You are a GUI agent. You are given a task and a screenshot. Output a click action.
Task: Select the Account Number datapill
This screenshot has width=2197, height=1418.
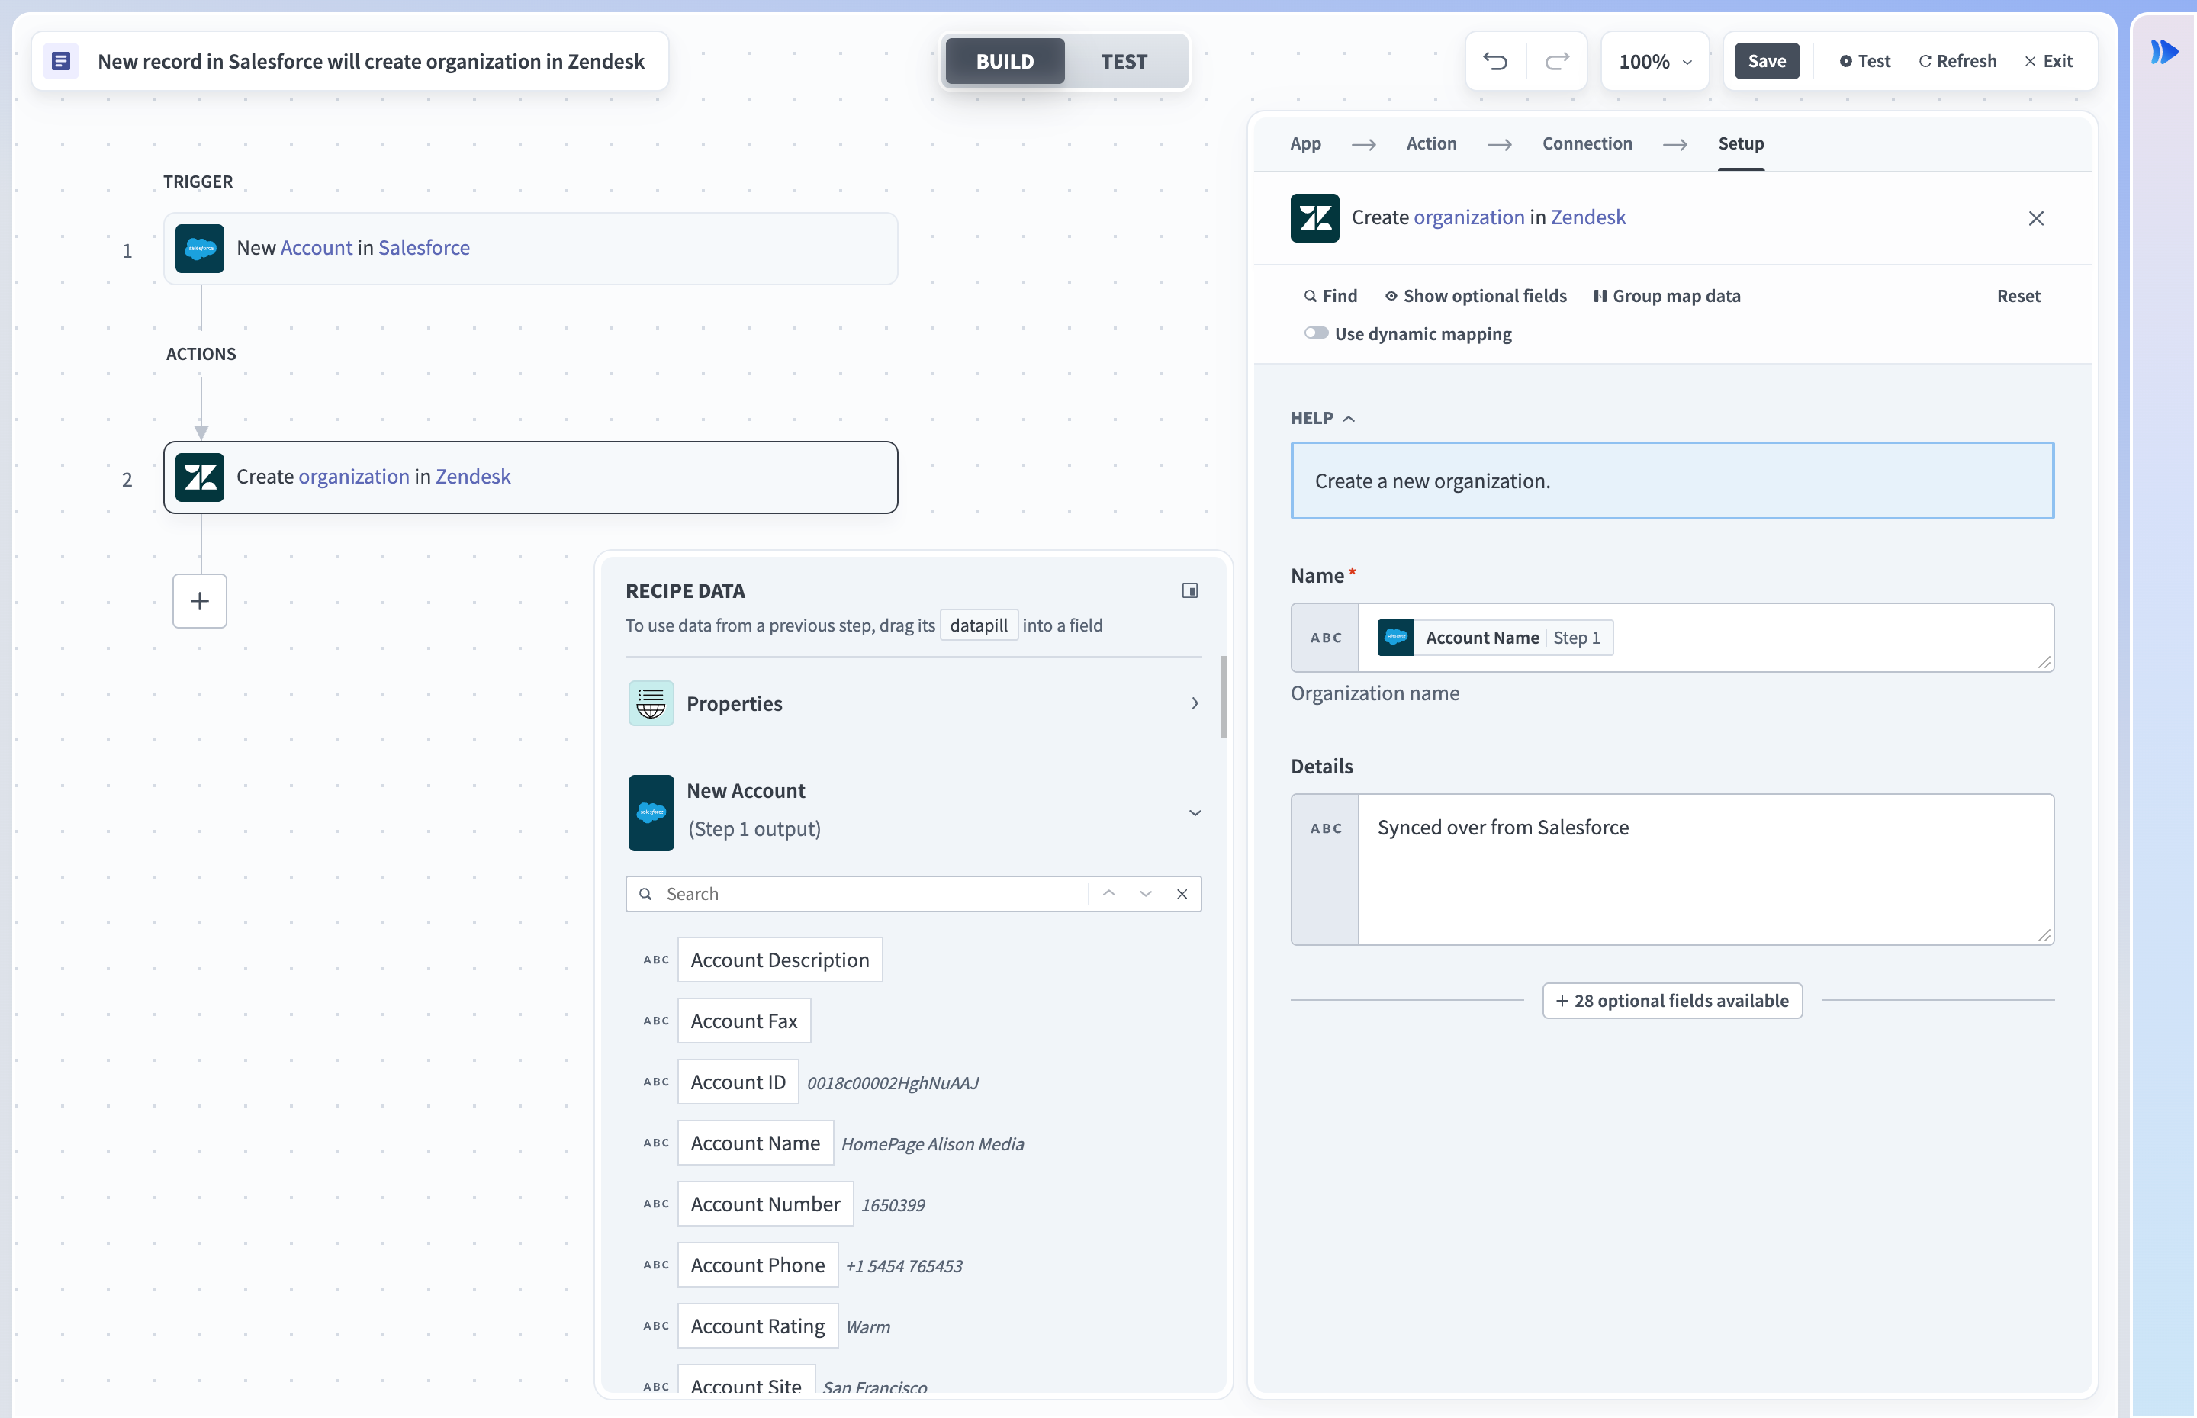click(765, 1204)
